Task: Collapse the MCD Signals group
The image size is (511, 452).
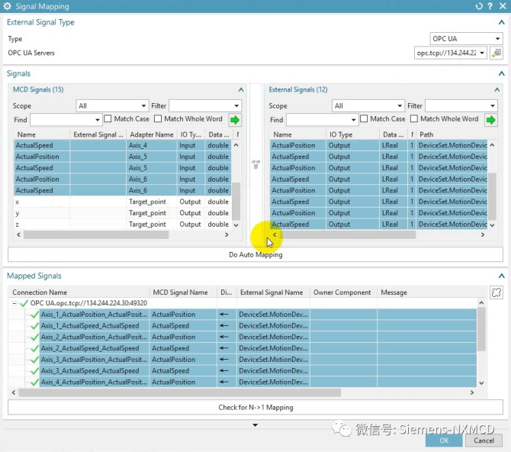Action: click(x=241, y=89)
